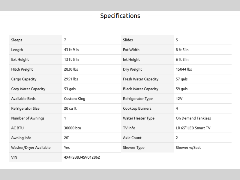The width and height of the screenshot is (240, 180).
Task: Click the Black Water Capacity value 59 gals
Action: (181, 89)
